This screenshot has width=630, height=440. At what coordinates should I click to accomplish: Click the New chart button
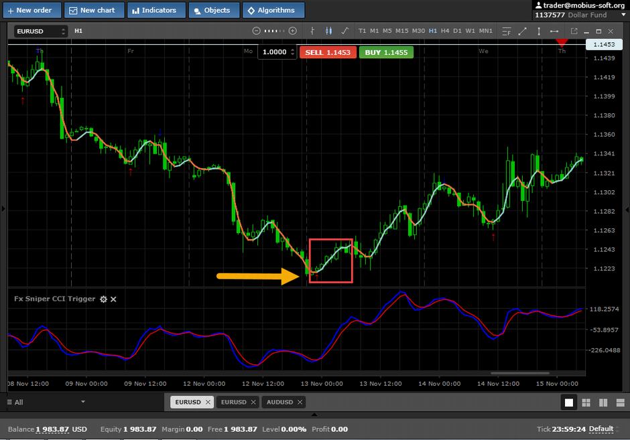[x=94, y=11]
